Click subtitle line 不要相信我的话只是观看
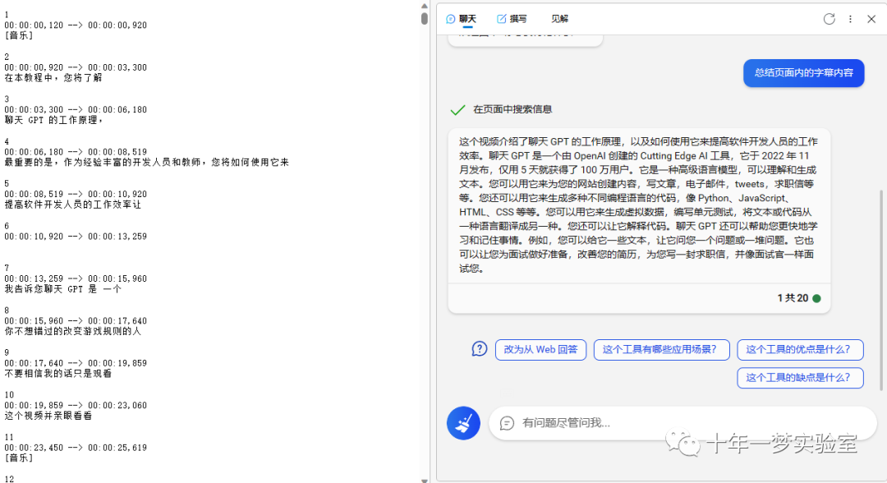Viewport: 887px width, 483px height. pos(57,373)
